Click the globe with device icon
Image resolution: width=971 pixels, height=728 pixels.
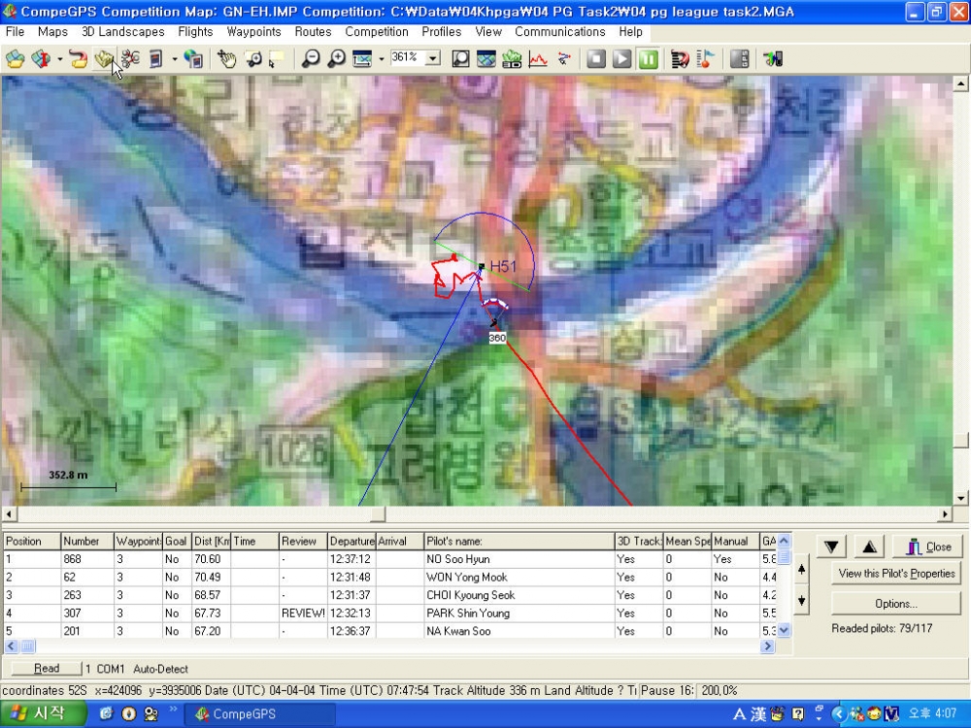click(193, 59)
